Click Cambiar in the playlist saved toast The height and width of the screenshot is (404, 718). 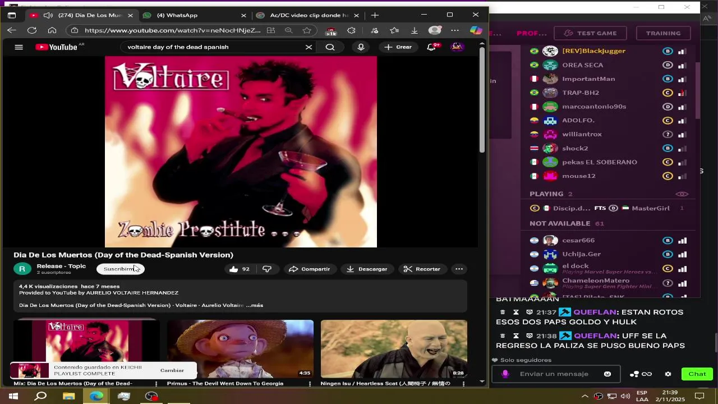[172, 370]
